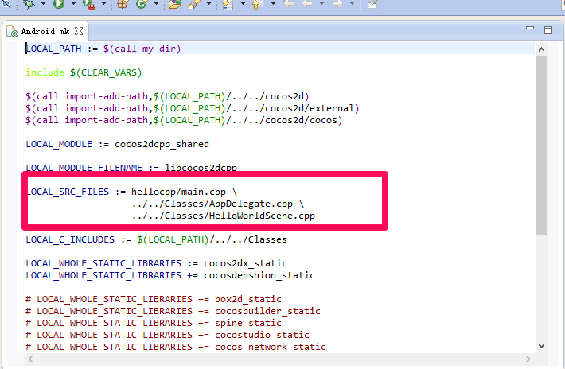565x369 pixels.
Task: Click the LOCAL_C_INCLUDES line
Action: pos(157,239)
